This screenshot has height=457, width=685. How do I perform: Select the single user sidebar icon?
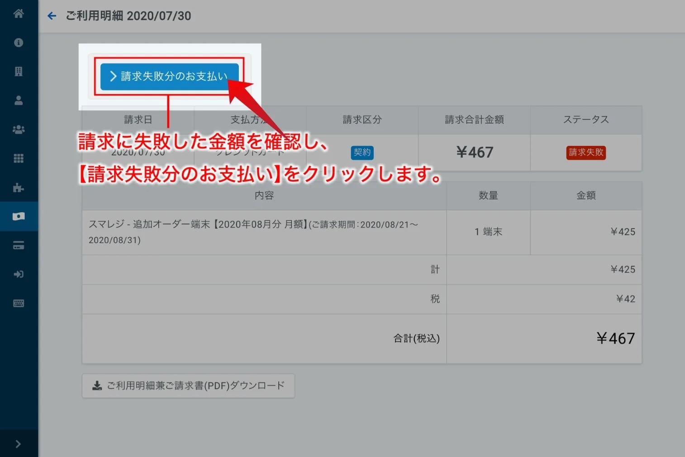pyautogui.click(x=19, y=100)
